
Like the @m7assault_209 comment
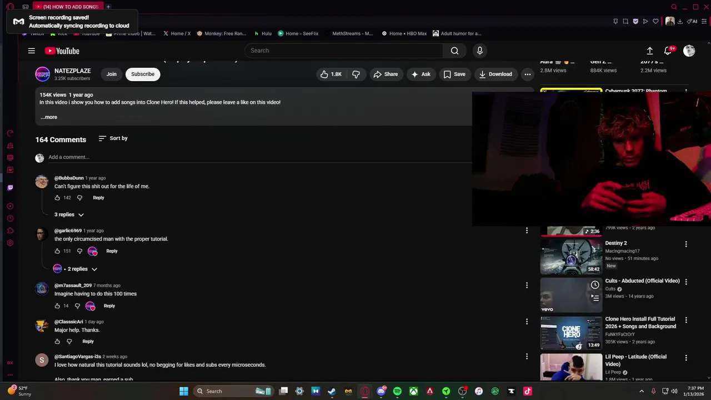[57, 306]
